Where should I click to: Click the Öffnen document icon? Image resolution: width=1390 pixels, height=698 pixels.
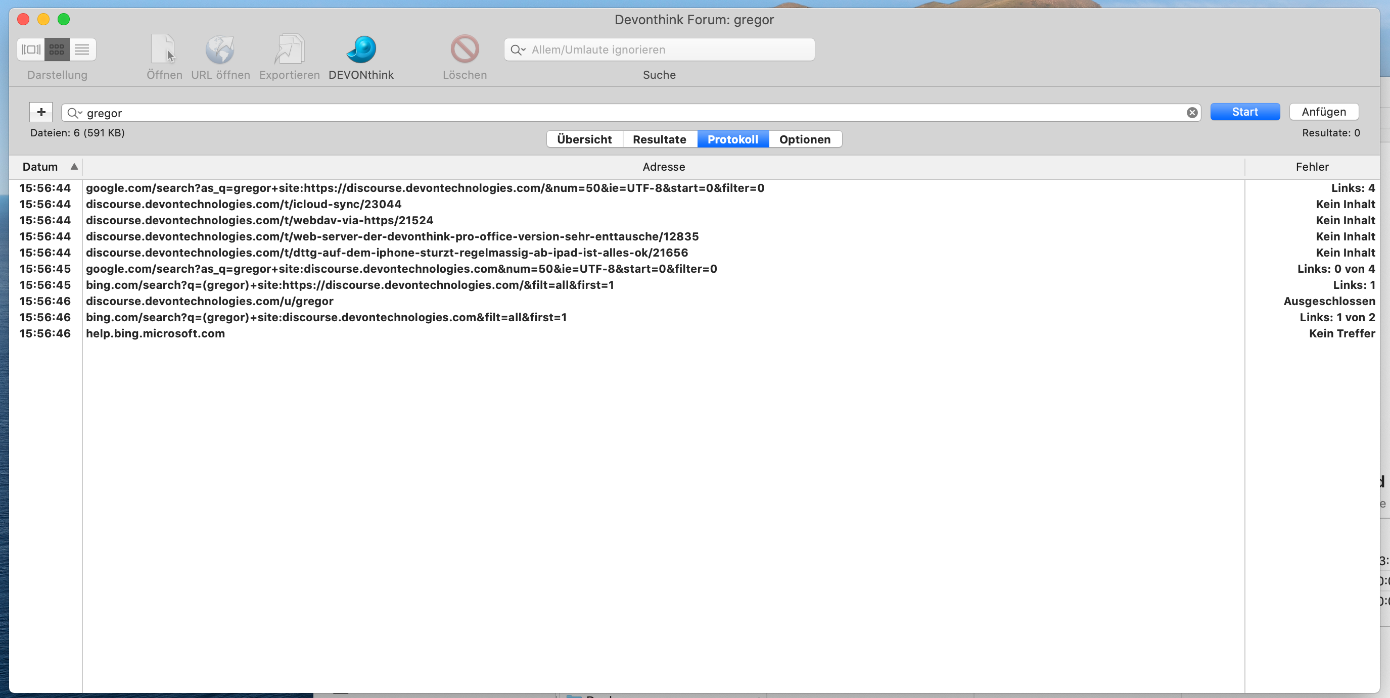[x=163, y=49]
